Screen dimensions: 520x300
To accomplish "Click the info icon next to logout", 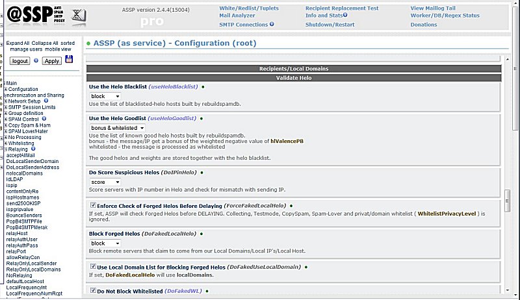I will [x=36, y=60].
